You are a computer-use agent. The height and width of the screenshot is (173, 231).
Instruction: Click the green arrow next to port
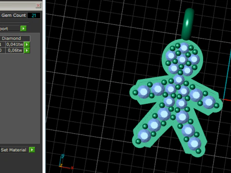pos(24,28)
